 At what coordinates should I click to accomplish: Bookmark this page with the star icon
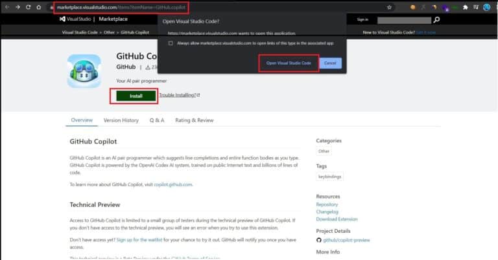tap(389, 7)
